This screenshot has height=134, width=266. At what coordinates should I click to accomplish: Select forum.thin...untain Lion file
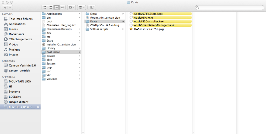click(x=105, y=18)
